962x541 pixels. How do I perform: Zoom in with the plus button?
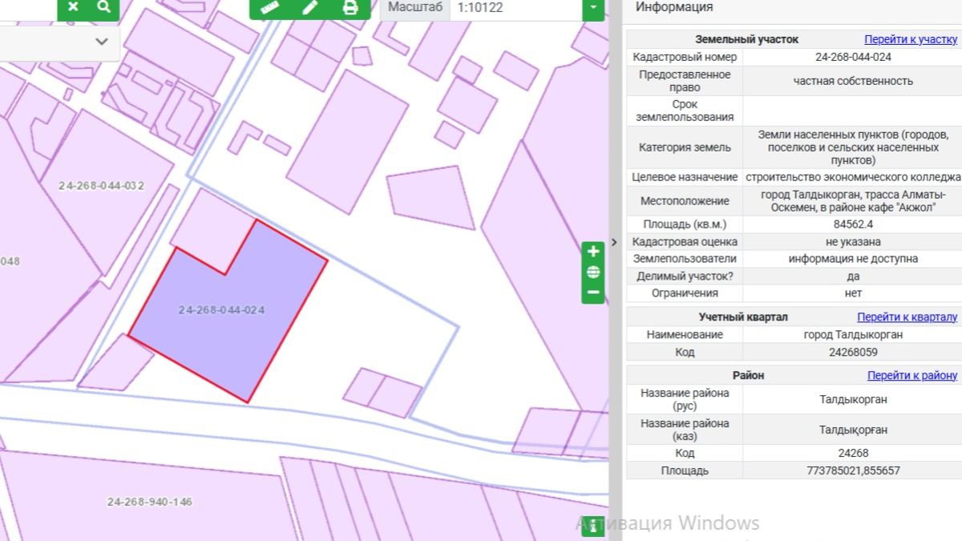pyautogui.click(x=593, y=252)
